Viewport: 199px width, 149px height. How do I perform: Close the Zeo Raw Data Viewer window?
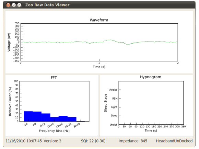click(x=8, y=5)
